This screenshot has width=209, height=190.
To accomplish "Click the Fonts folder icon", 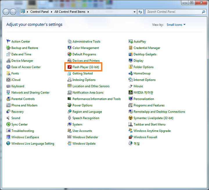I will [8, 73].
